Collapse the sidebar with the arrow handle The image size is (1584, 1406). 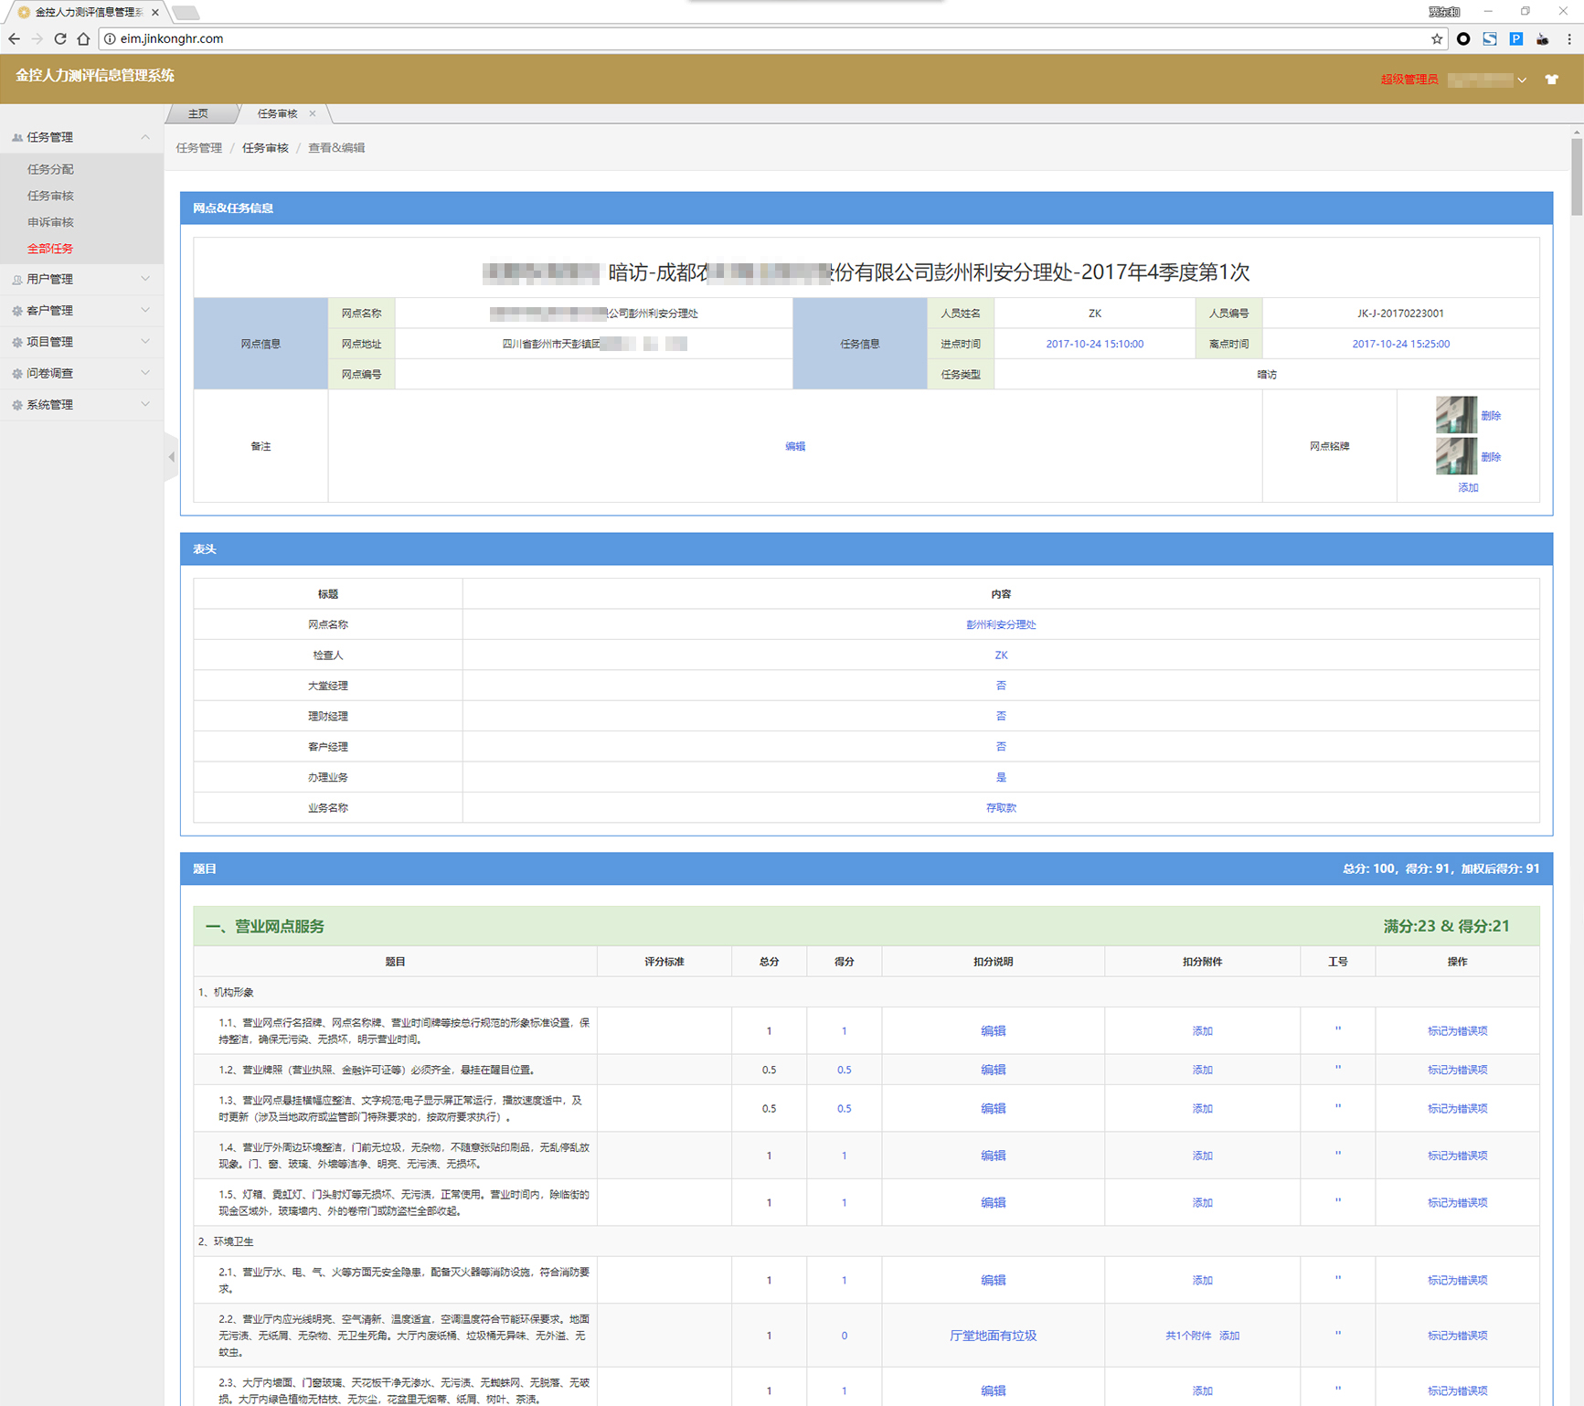coord(171,456)
